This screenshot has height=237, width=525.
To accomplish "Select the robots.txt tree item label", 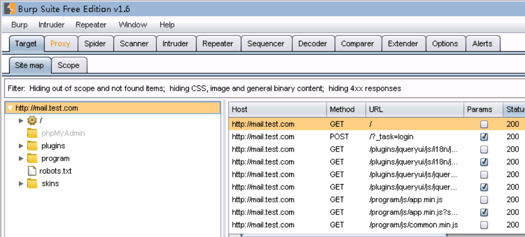I will click(x=55, y=171).
